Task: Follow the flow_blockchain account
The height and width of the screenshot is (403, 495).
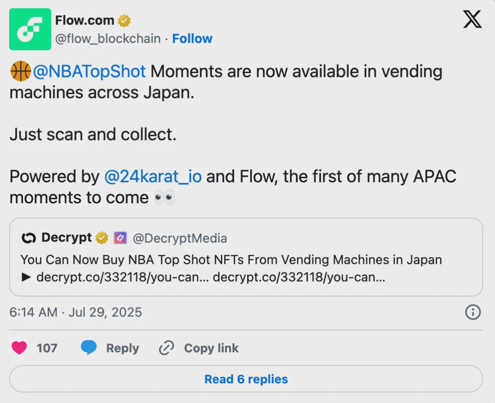Action: [x=192, y=39]
